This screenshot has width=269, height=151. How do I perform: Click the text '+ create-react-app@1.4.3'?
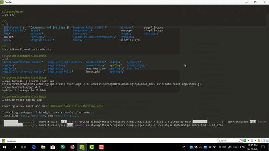click(x=21, y=87)
